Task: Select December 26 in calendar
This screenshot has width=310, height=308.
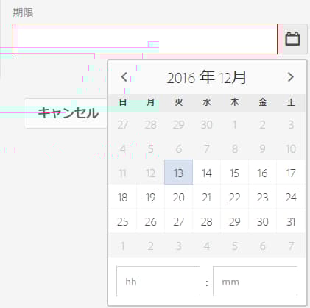Action: coord(150,221)
